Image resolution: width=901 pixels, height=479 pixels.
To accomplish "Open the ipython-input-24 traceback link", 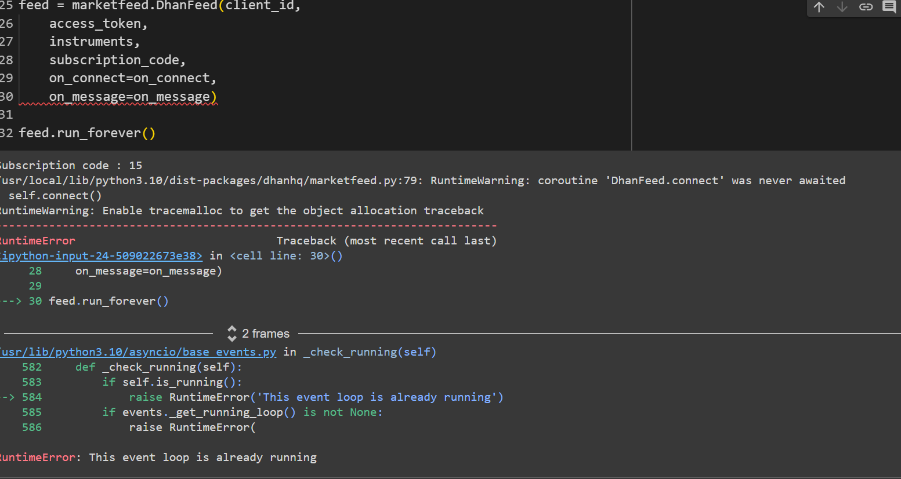I will click(101, 256).
